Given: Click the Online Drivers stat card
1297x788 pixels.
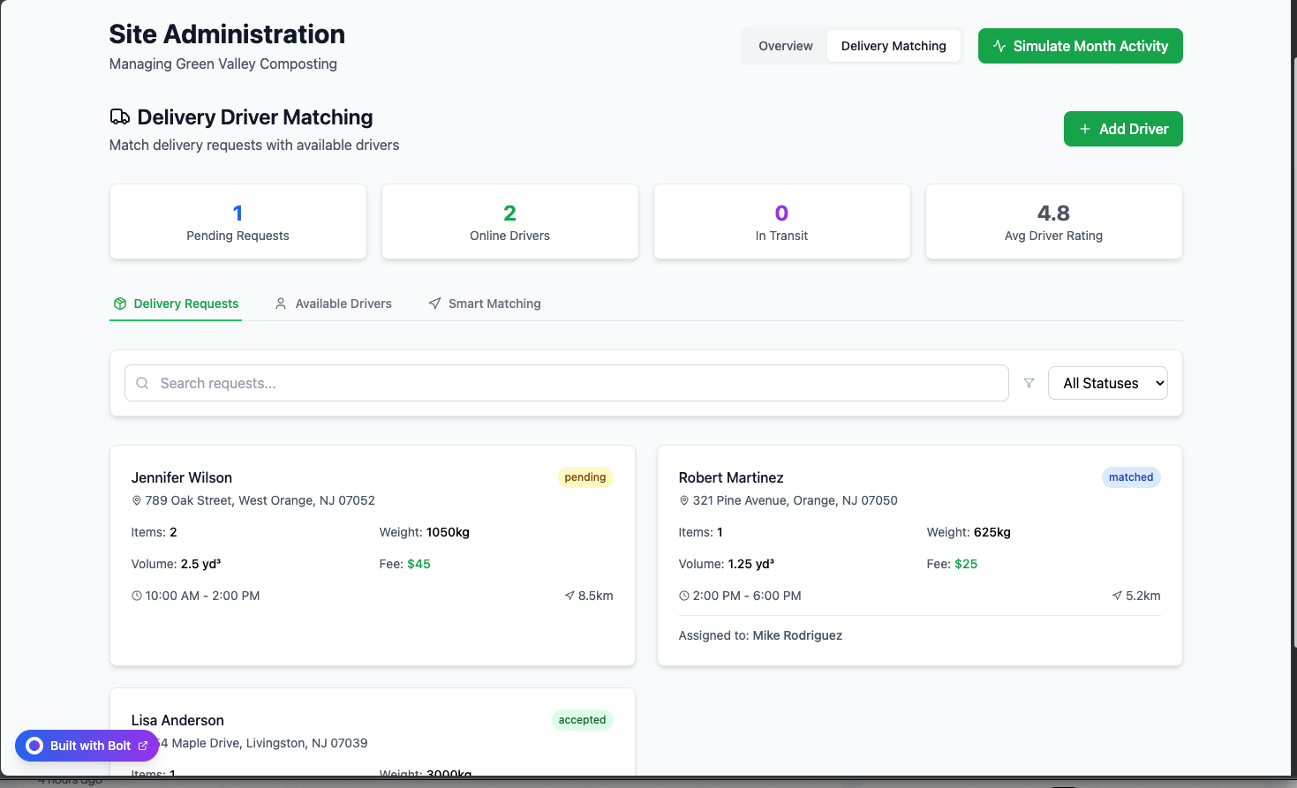Looking at the screenshot, I should (509, 221).
